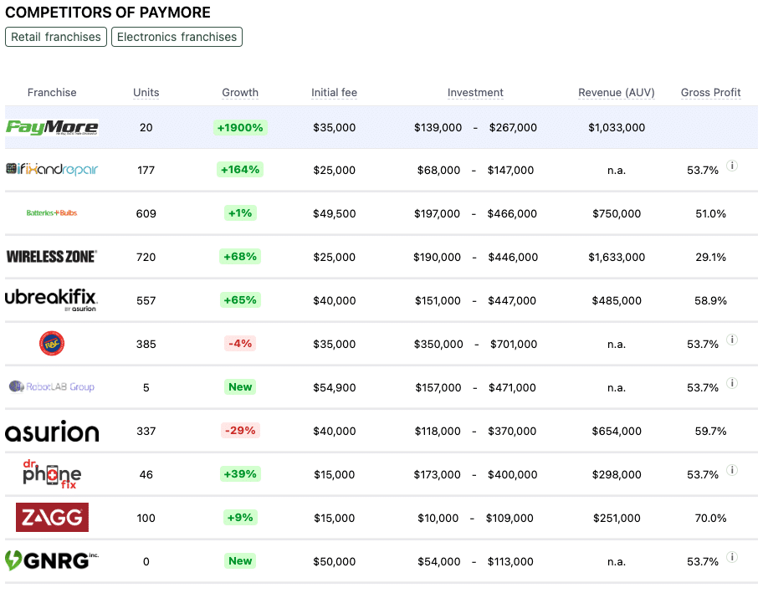Screen dimensions: 763x593
Task: Click the 70.0% gross profit value
Action: pyautogui.click(x=710, y=518)
